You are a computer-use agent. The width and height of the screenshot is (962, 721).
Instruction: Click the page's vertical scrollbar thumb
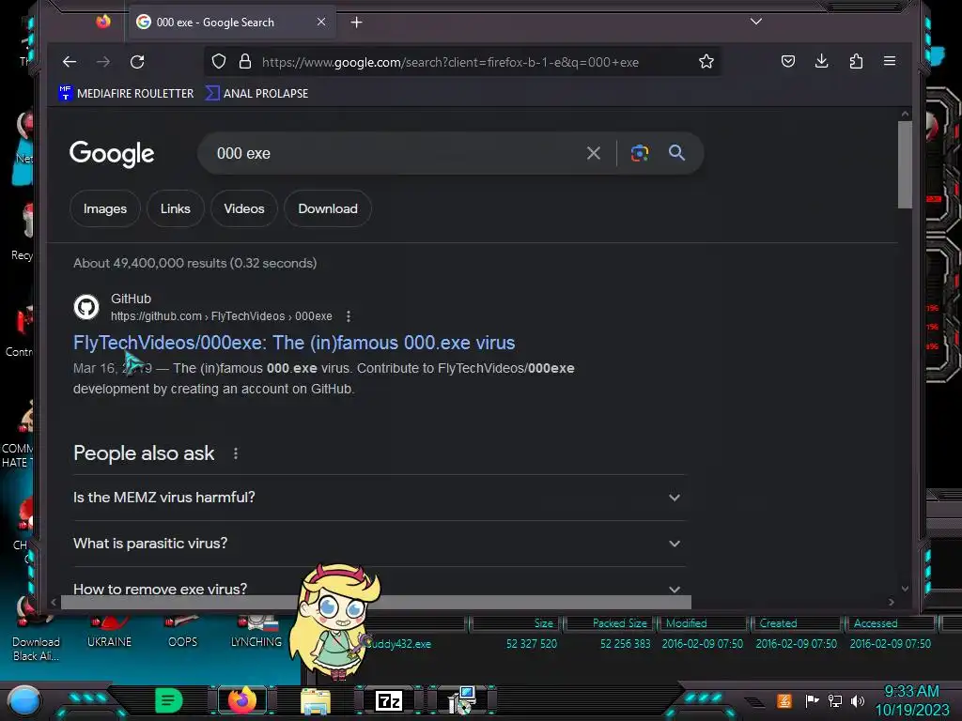[905, 164]
